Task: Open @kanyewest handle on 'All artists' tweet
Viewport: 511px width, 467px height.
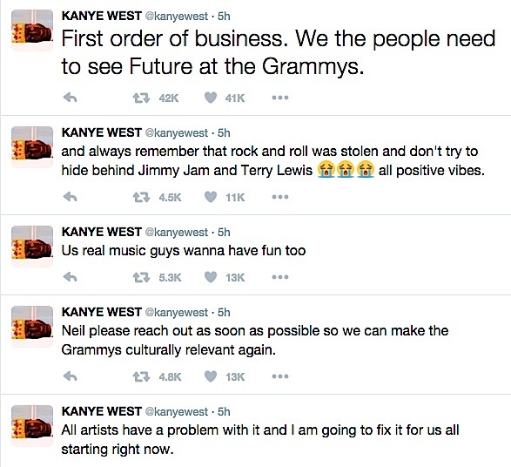Action: click(x=176, y=412)
